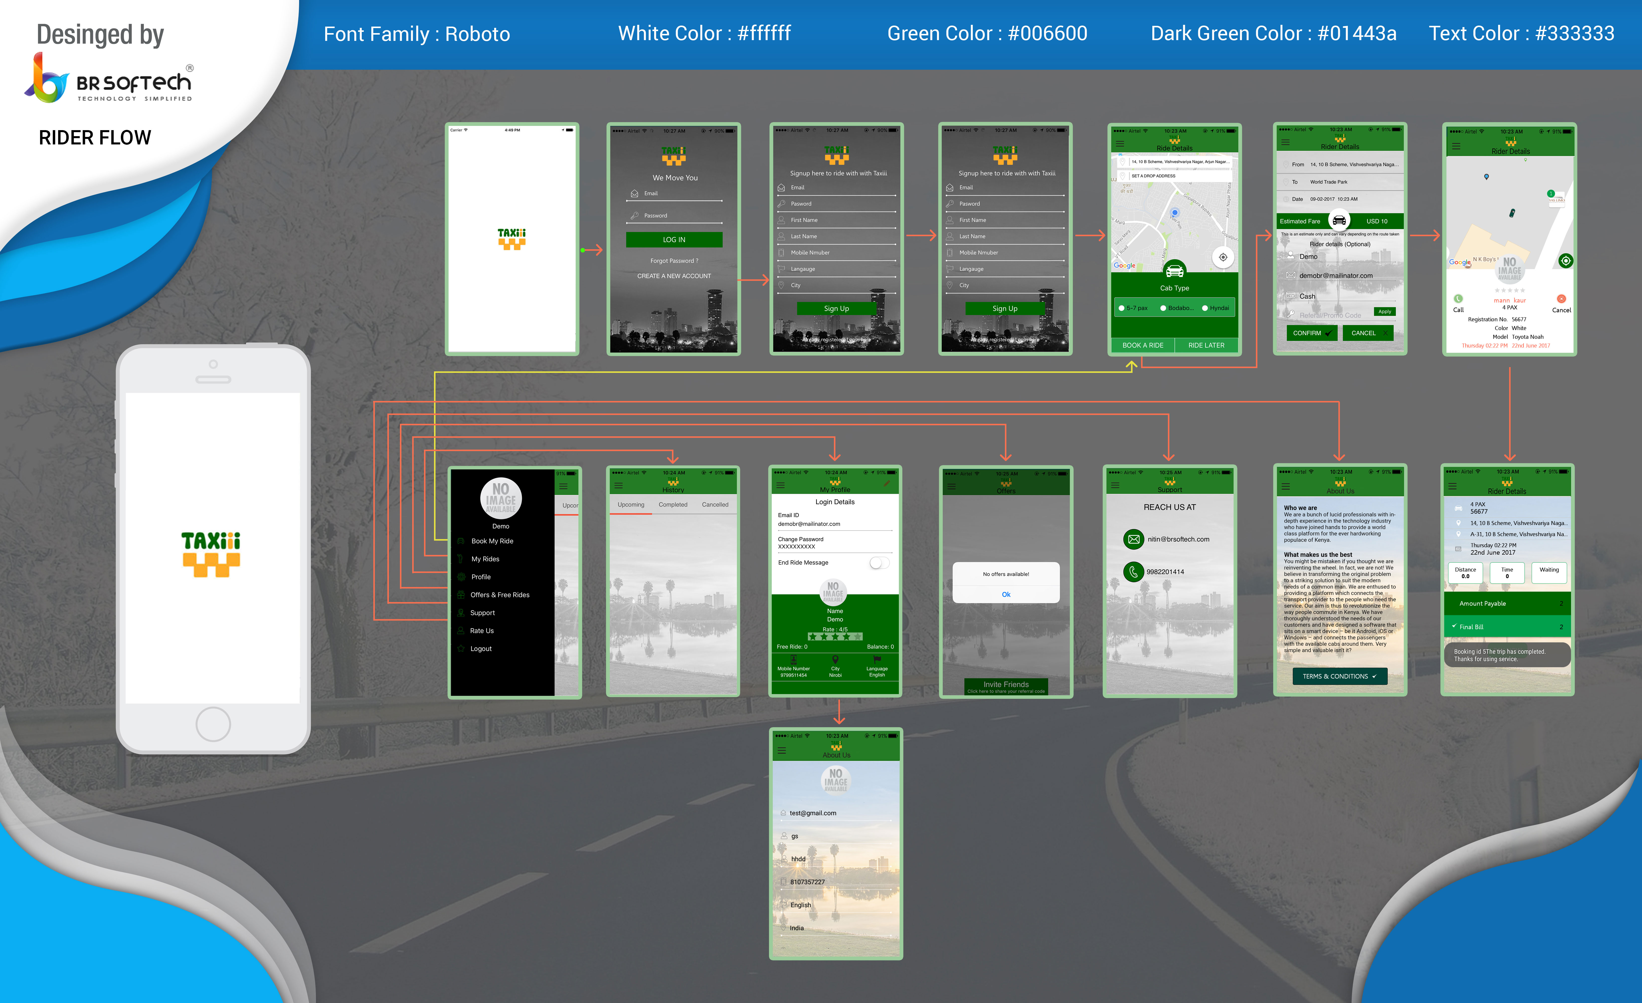Tap the green Call icon on driver screen
The width and height of the screenshot is (1642, 1003).
[1458, 299]
